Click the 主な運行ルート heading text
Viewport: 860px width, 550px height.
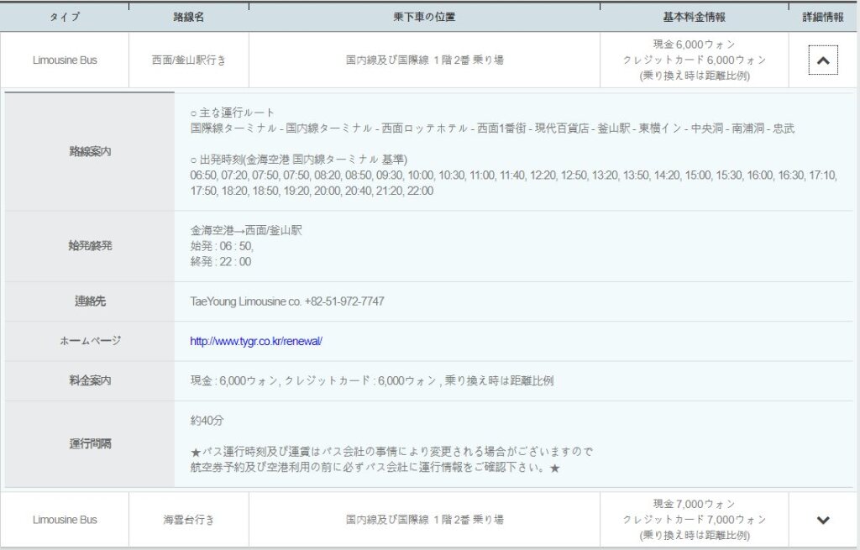tap(237, 113)
